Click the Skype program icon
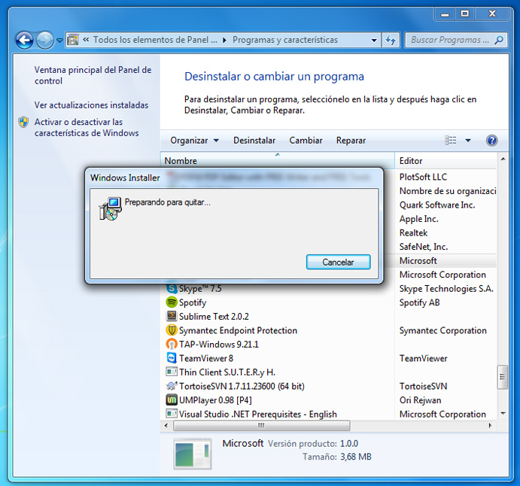Viewport: 520px width, 486px height. click(x=172, y=289)
